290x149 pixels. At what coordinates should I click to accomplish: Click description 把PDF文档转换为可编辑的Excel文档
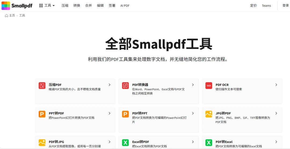239,146
